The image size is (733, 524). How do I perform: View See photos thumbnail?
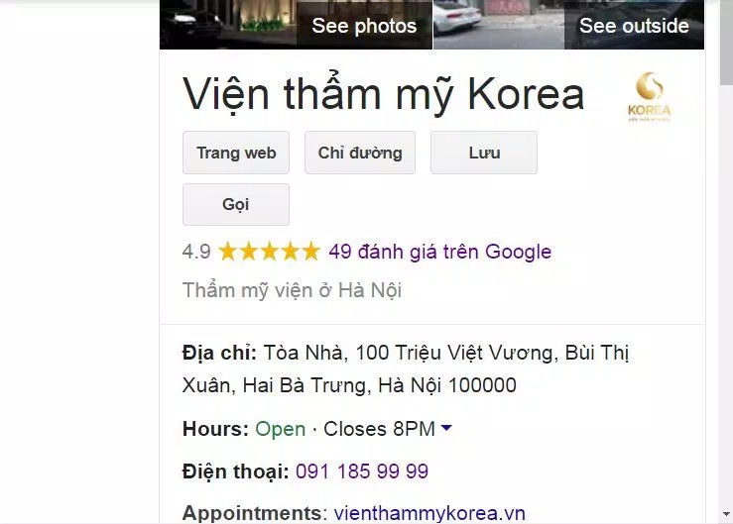pyautogui.click(x=296, y=25)
